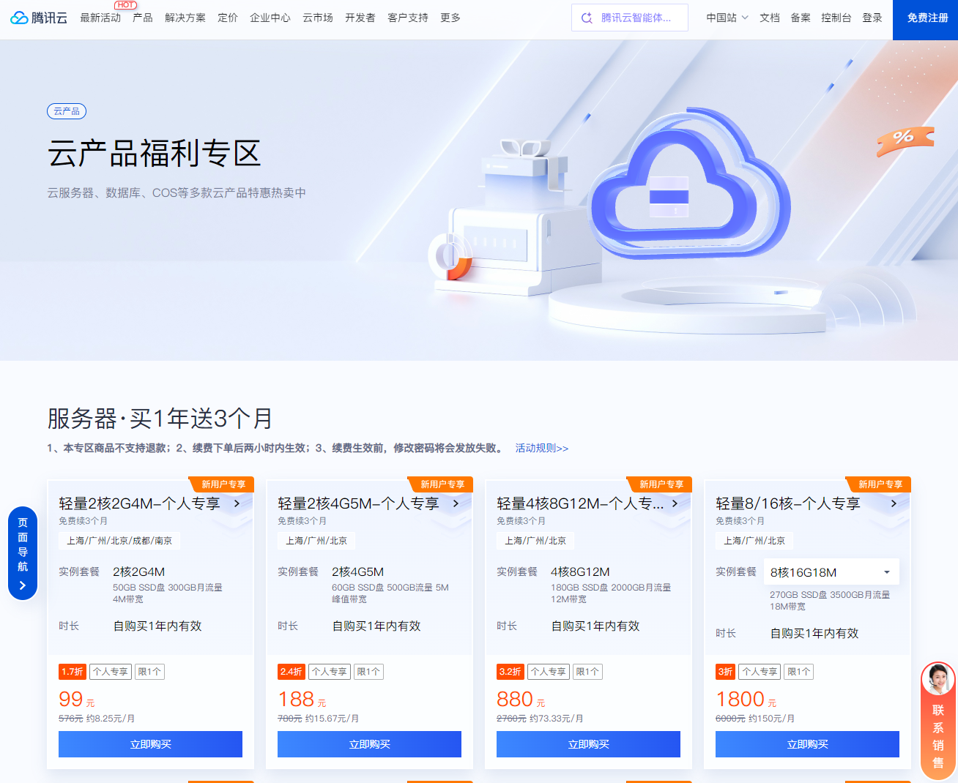The height and width of the screenshot is (783, 958).
Task: Click arrow next to 轻量2核2G4M title
Action: 237,503
